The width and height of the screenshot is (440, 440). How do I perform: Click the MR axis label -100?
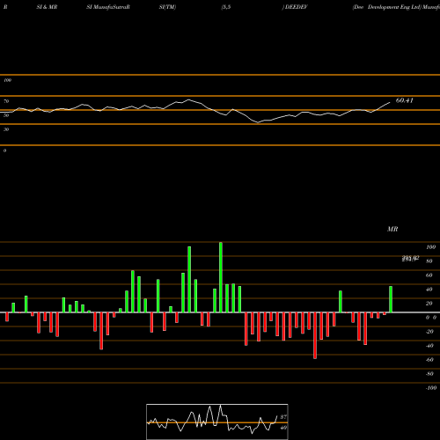pyautogui.click(x=431, y=388)
